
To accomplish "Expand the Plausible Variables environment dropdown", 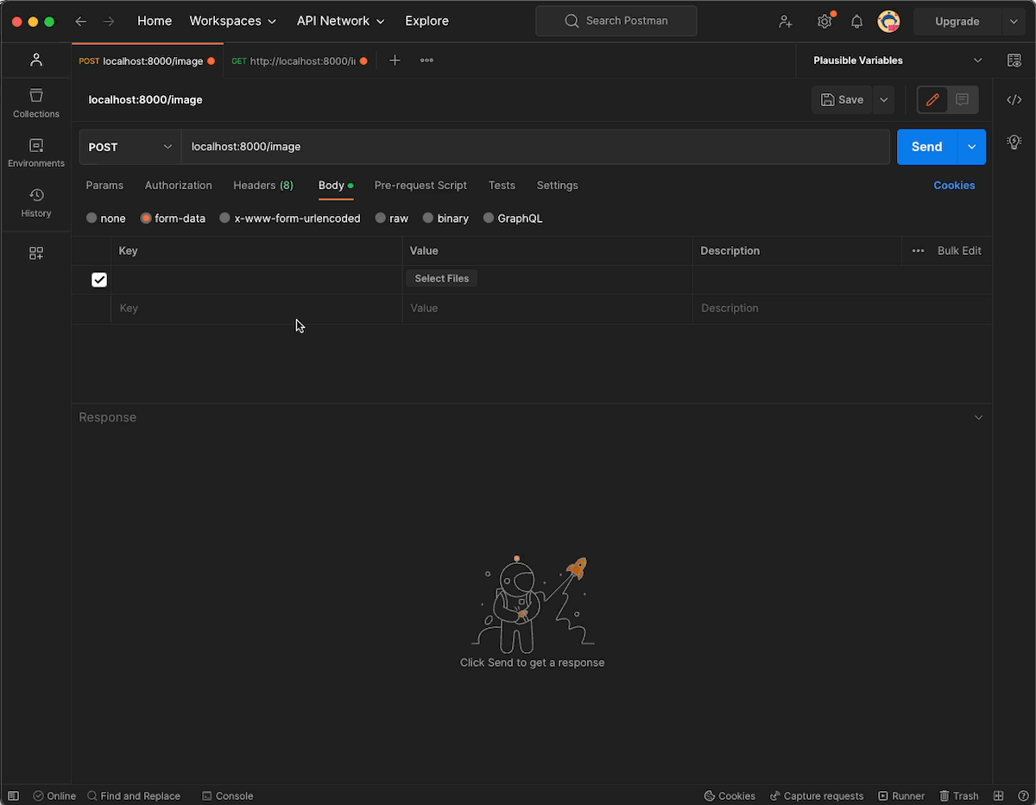I will coord(977,60).
